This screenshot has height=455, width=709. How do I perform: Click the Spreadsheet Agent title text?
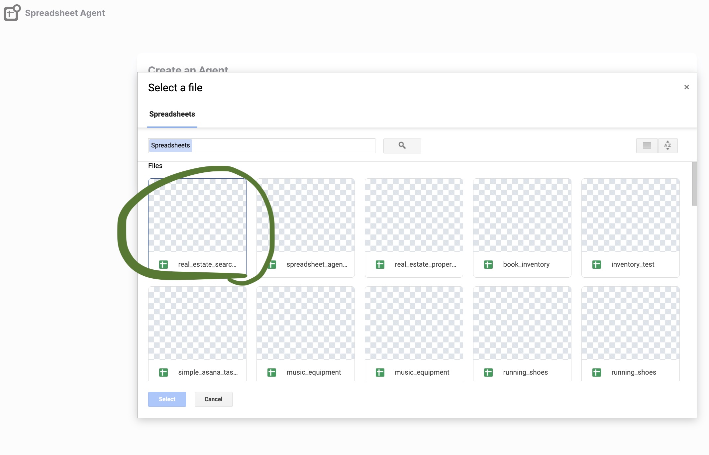click(65, 13)
